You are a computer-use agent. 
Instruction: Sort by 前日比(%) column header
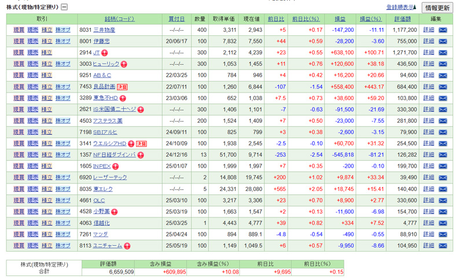(x=306, y=19)
